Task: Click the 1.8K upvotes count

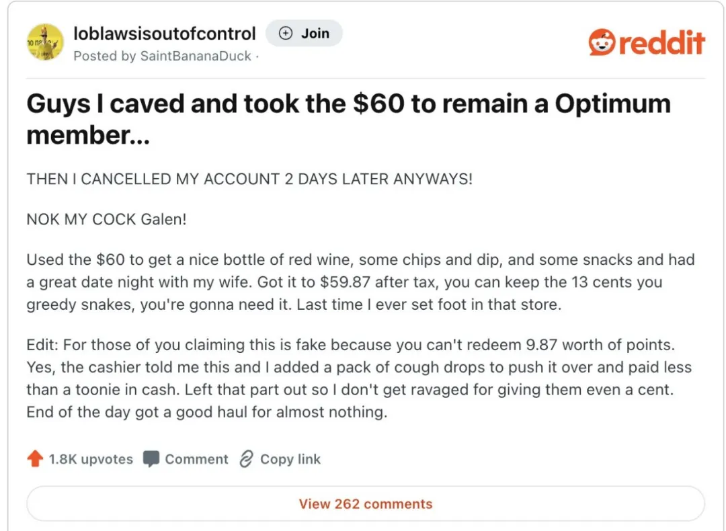Action: pos(90,459)
